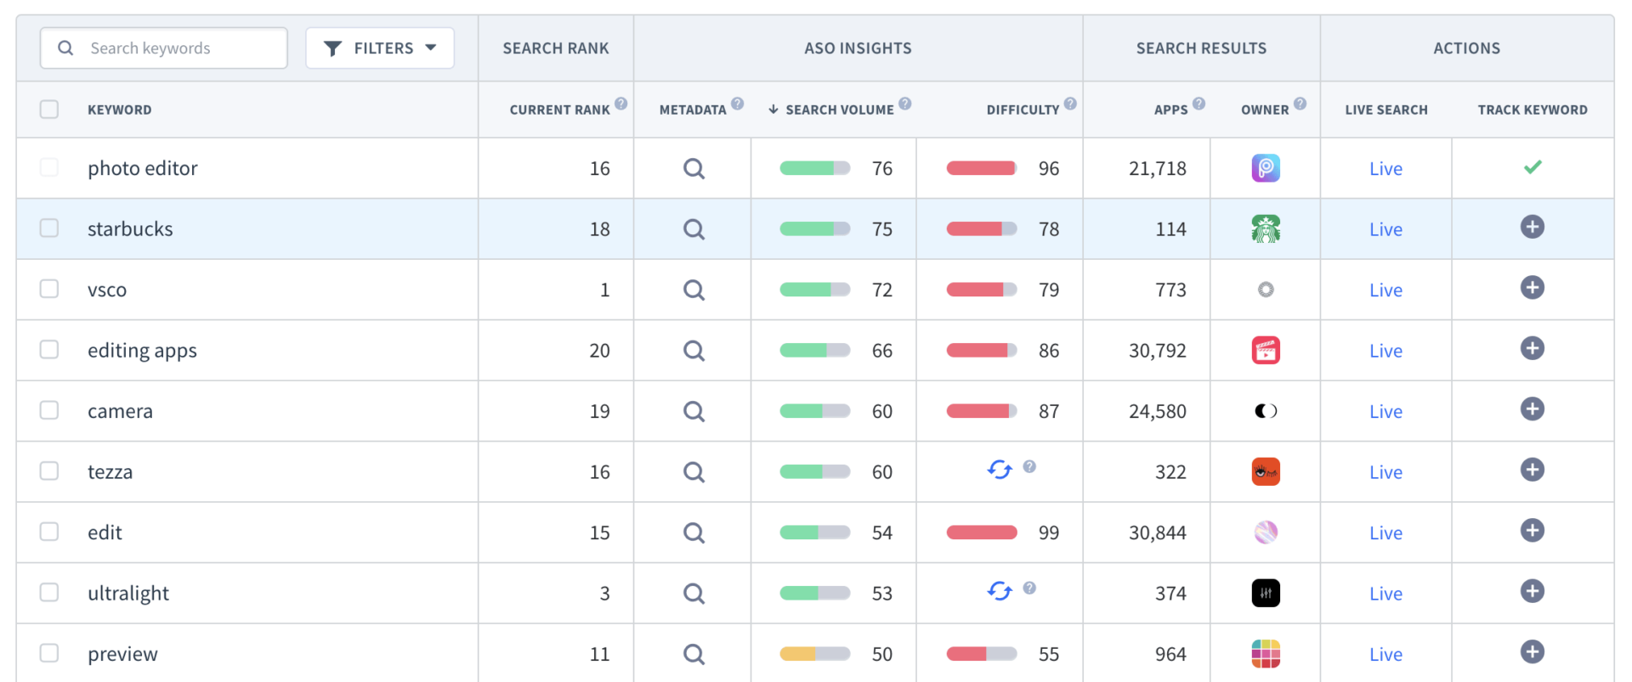Open owner app icon in edit row
Image resolution: width=1632 pixels, height=682 pixels.
[1266, 533]
